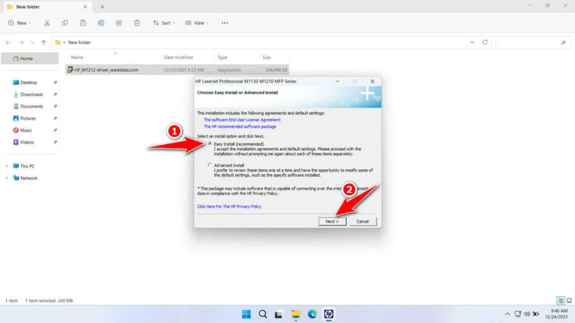Navigate up one folder with up arrow
The image size is (575, 323).
click(x=44, y=42)
